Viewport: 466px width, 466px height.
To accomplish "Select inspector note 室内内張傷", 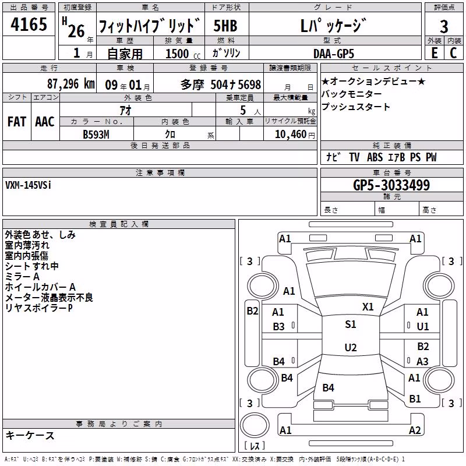I will (x=26, y=256).
